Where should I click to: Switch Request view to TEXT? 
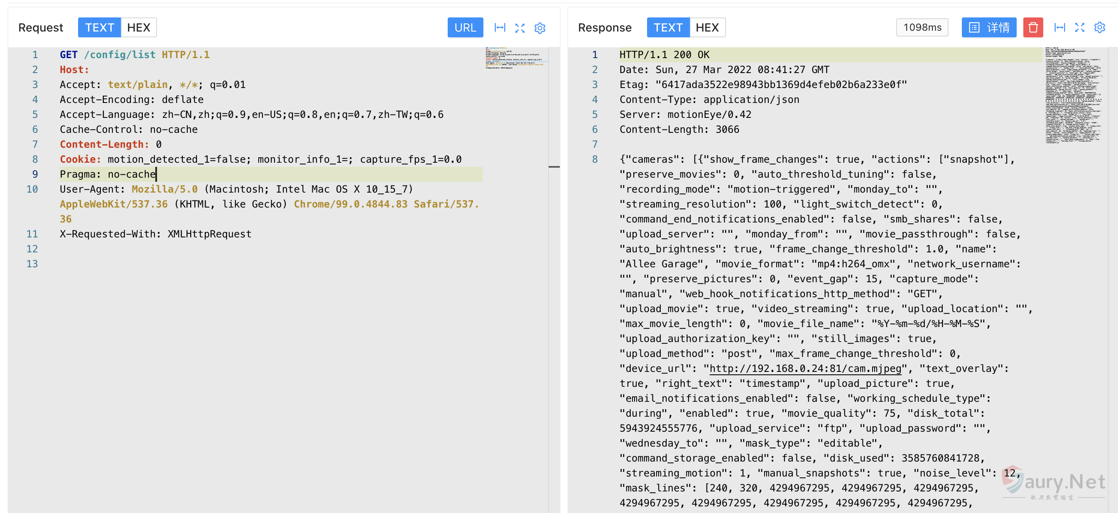point(99,28)
